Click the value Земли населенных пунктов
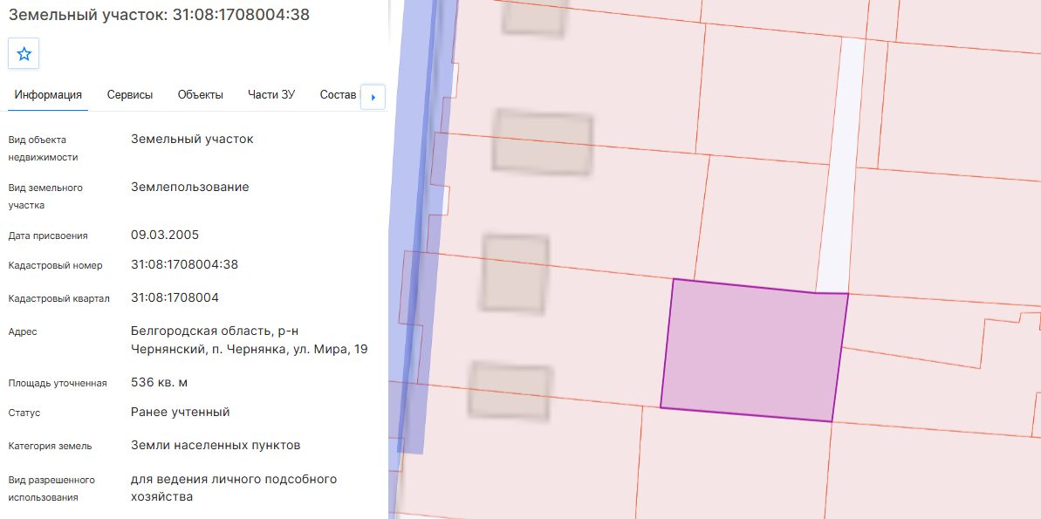1041x519 pixels. tap(216, 446)
